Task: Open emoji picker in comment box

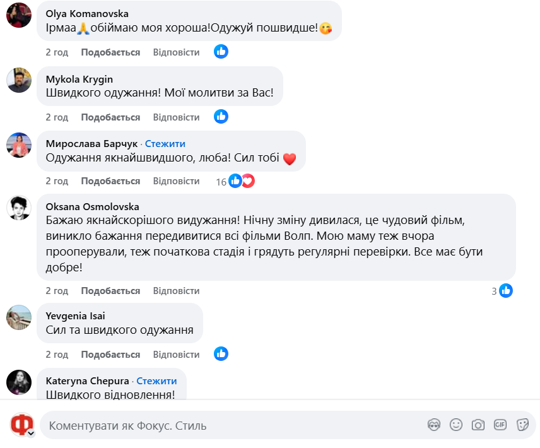Action: click(456, 425)
